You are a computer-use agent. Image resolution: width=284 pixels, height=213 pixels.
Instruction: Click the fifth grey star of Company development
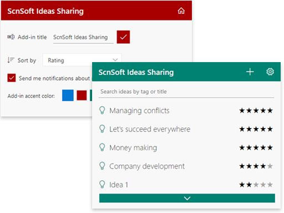270,166
